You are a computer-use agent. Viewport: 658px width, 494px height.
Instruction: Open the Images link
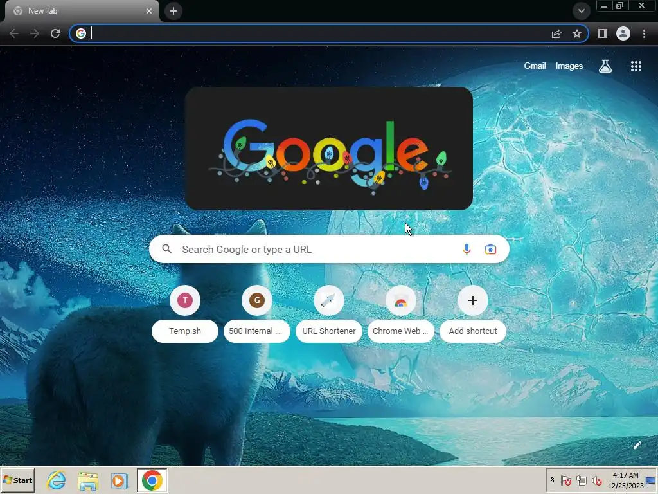(569, 66)
